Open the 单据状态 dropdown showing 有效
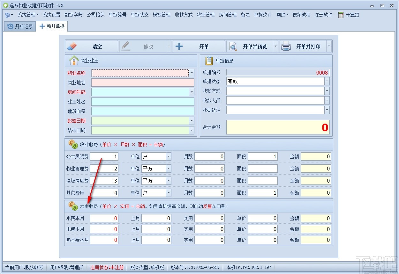Viewport: 399px width, 274px height. click(x=327, y=81)
